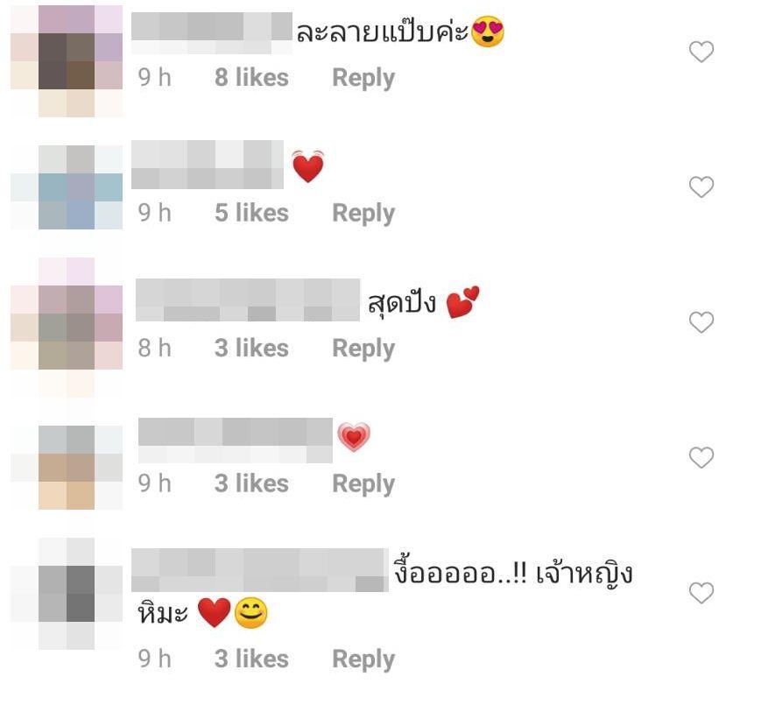
Task: Open 3 likes list under สุดปัง comment
Action: (251, 349)
